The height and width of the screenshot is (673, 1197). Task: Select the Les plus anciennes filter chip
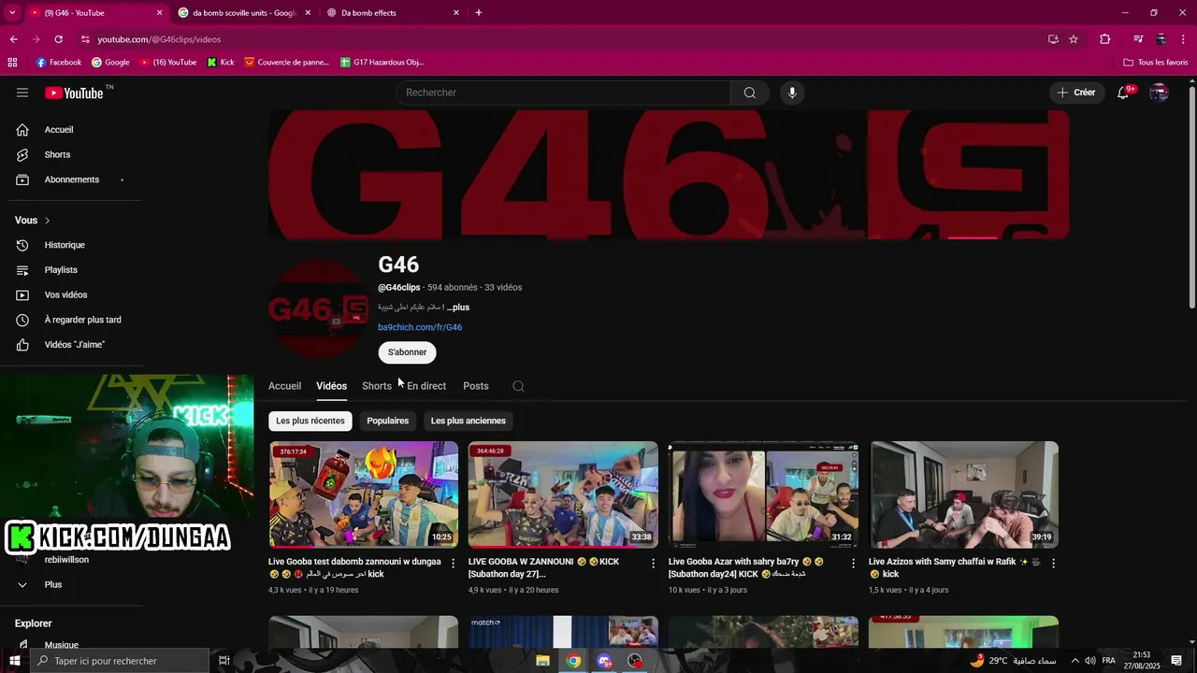pos(469,421)
